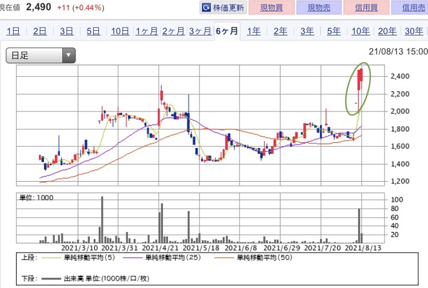Select the active 6ヶ月 tab
The height and width of the screenshot is (288, 428).
227,31
